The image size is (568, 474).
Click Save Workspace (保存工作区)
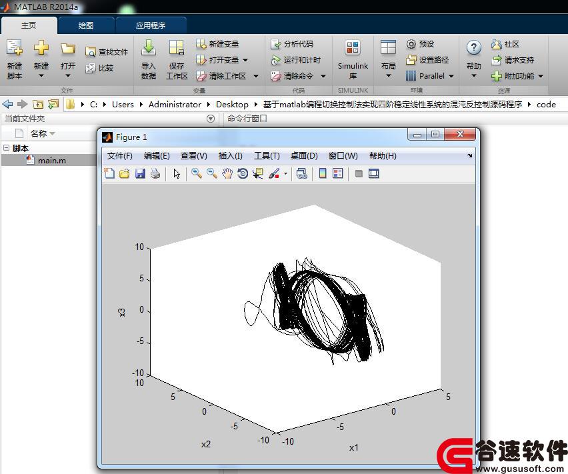point(177,60)
